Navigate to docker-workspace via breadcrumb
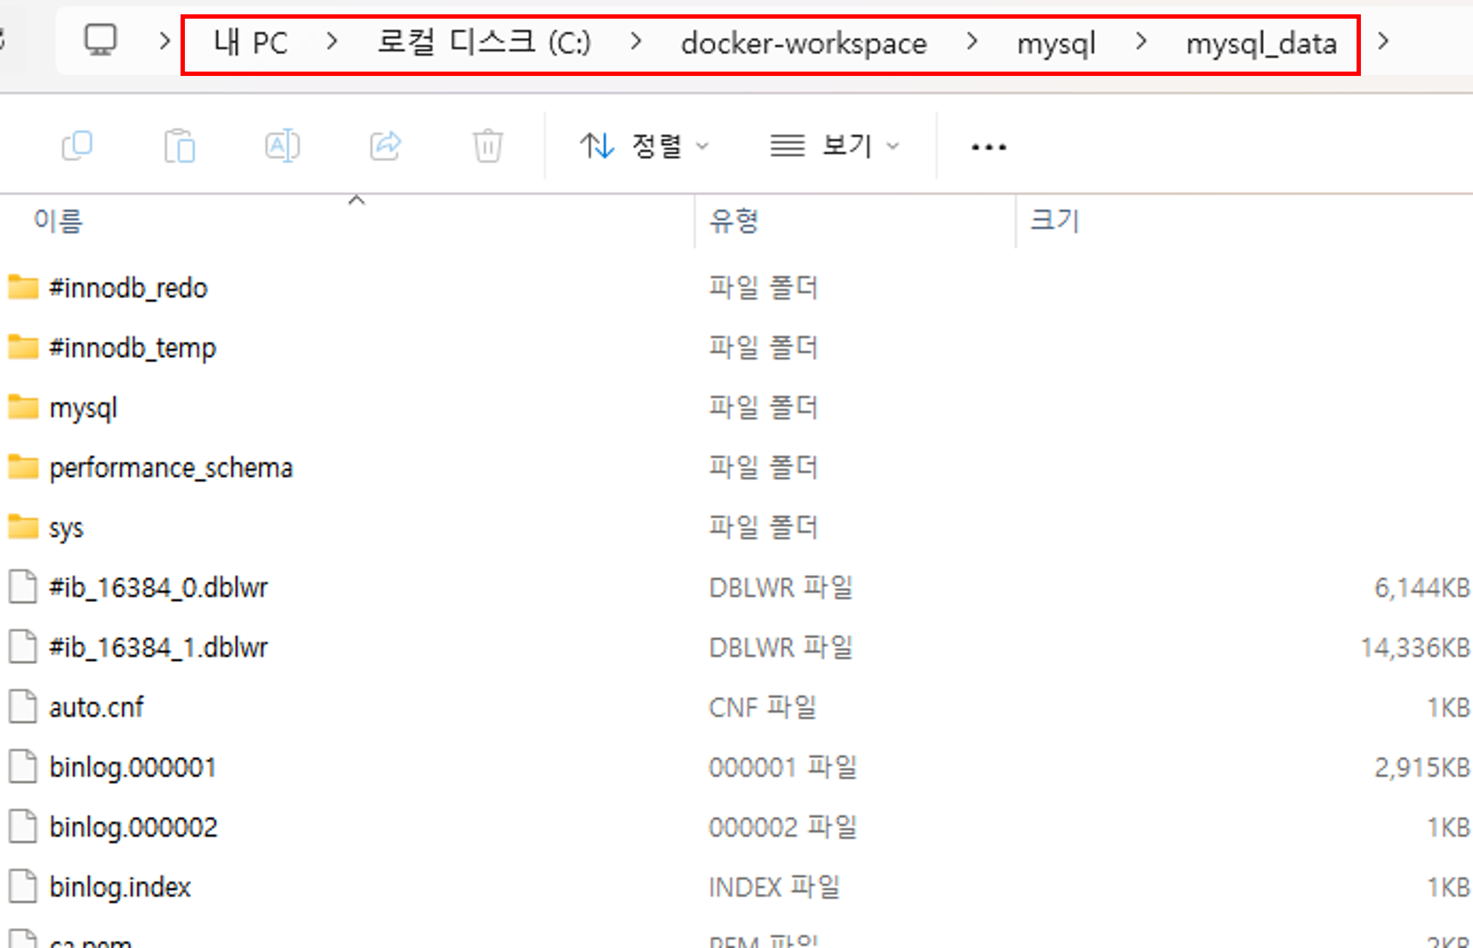1473x948 pixels. (803, 42)
